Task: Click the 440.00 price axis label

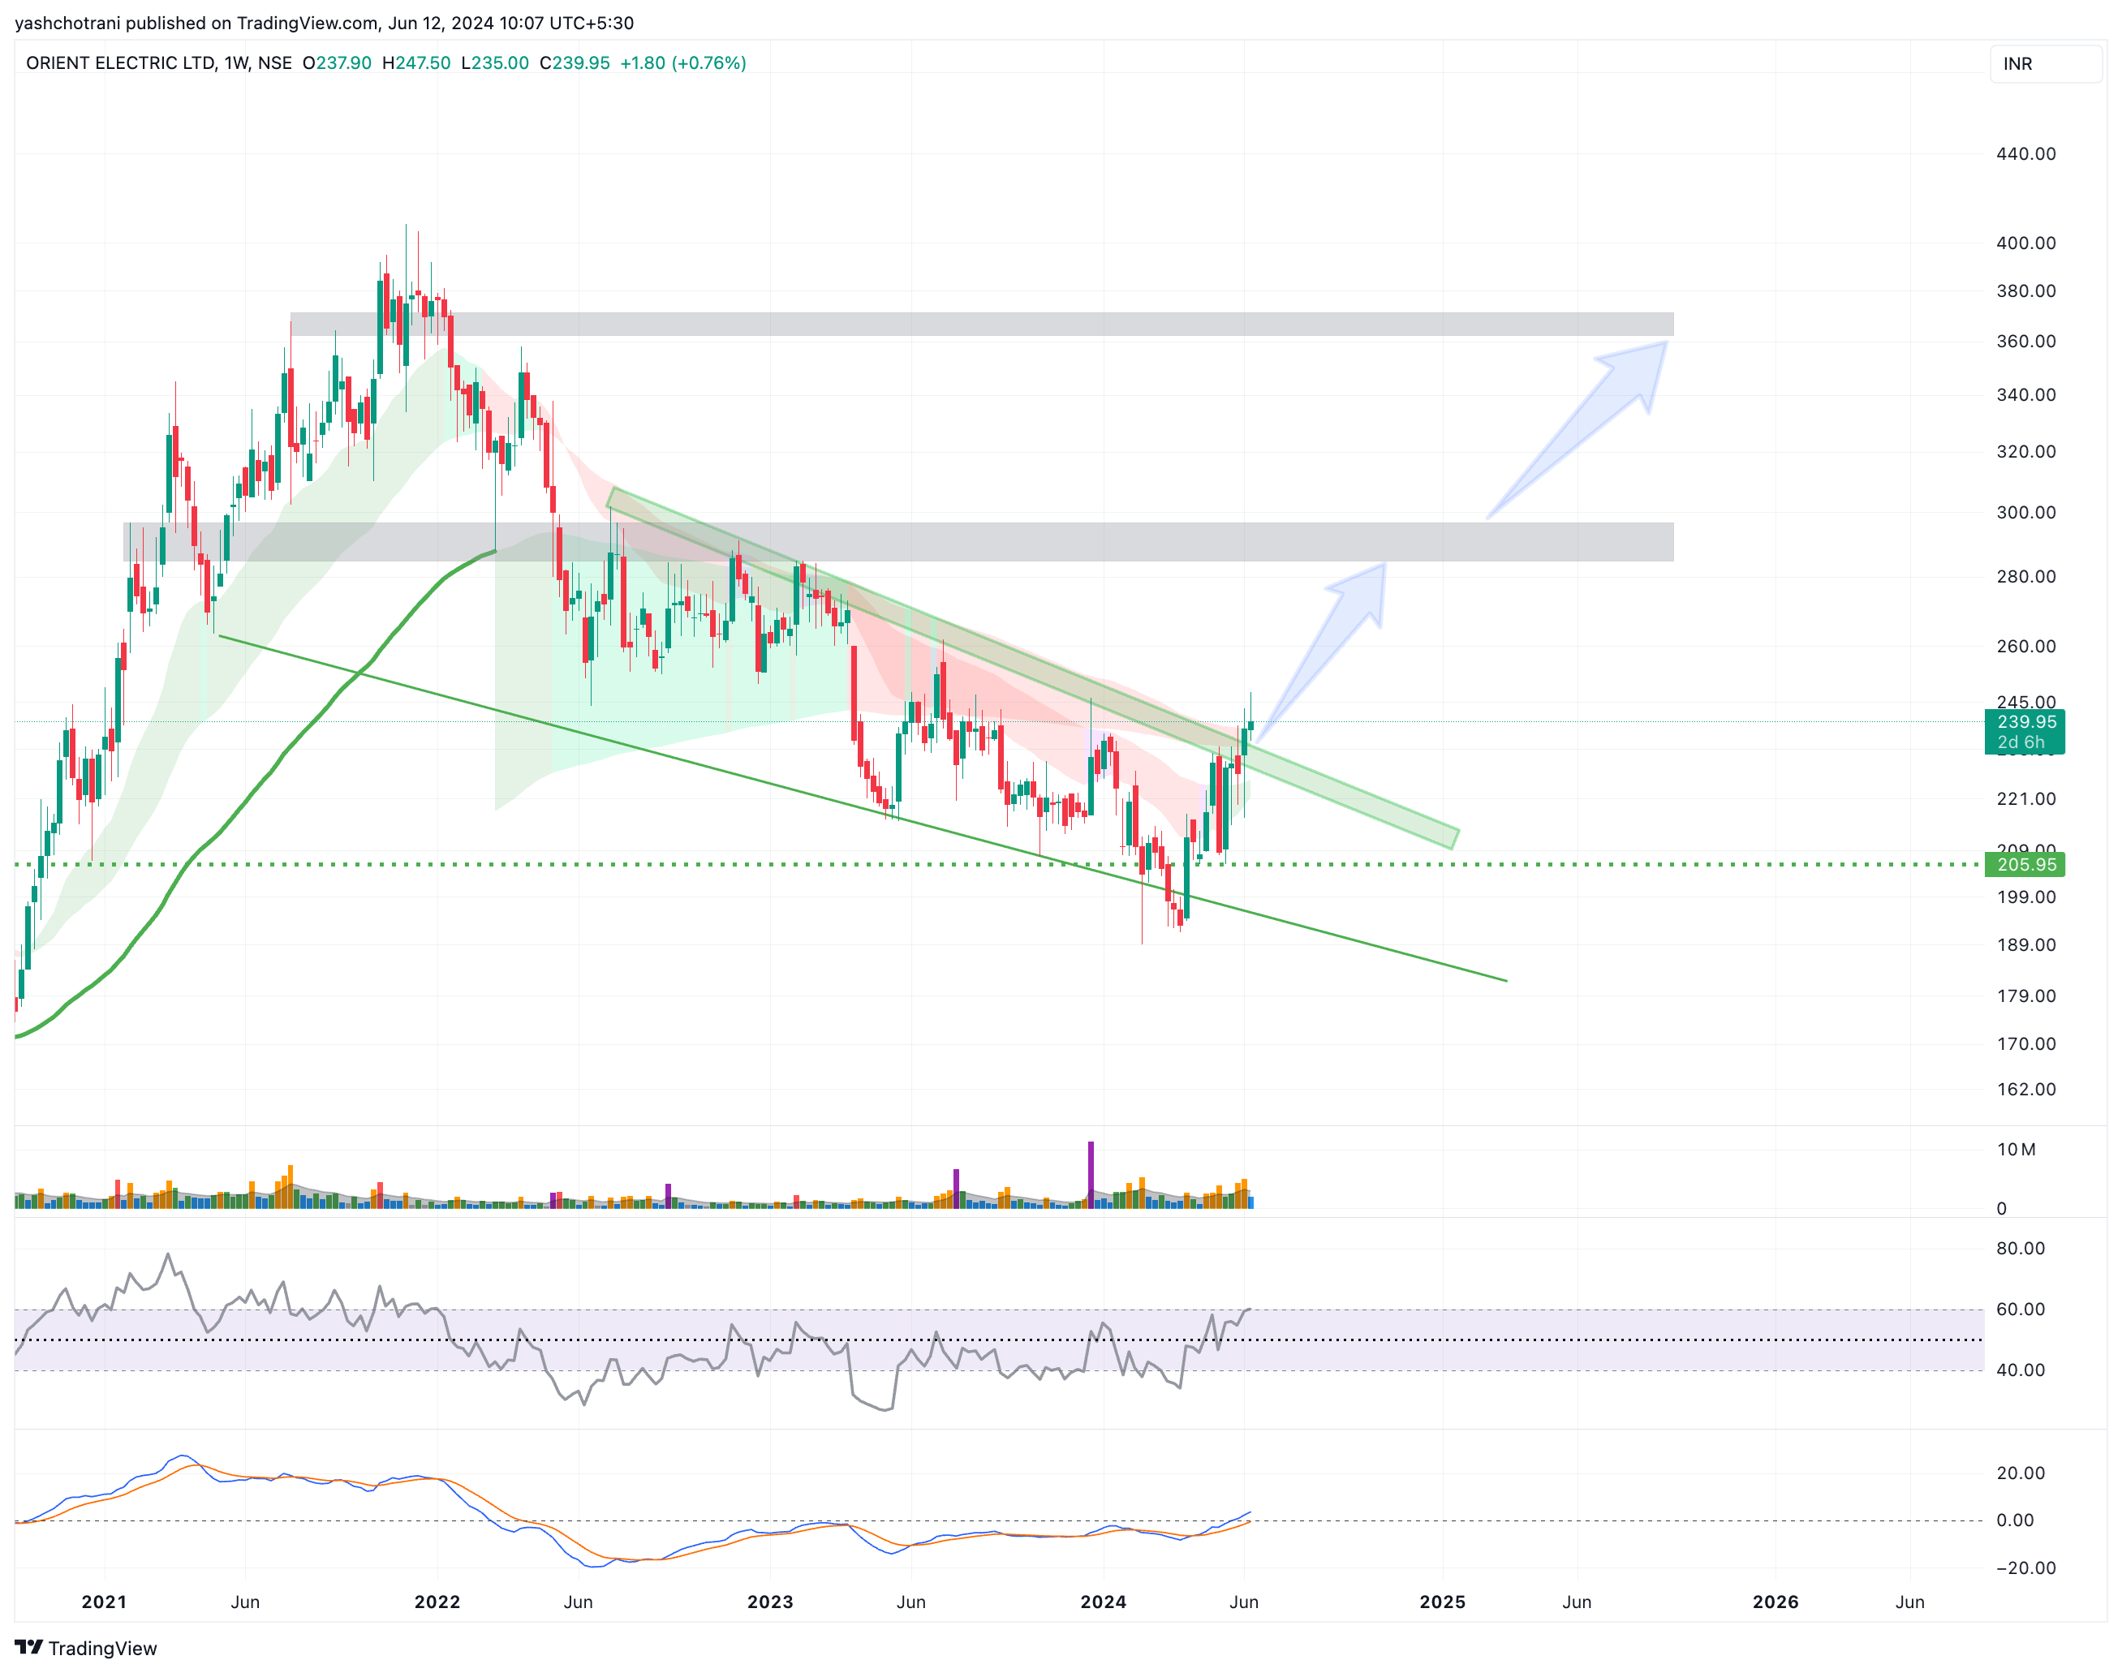Action: pyautogui.click(x=2026, y=154)
